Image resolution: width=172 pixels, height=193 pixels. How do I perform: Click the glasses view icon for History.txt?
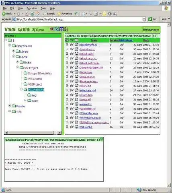pyautogui.click(x=72, y=86)
